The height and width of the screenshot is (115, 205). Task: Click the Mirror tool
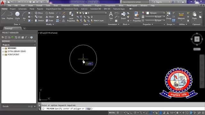coord(50,17)
